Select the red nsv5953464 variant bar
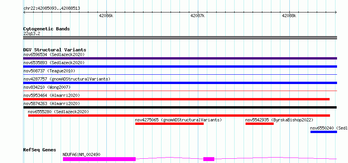This screenshot has height=163, width=348. [x=176, y=99]
